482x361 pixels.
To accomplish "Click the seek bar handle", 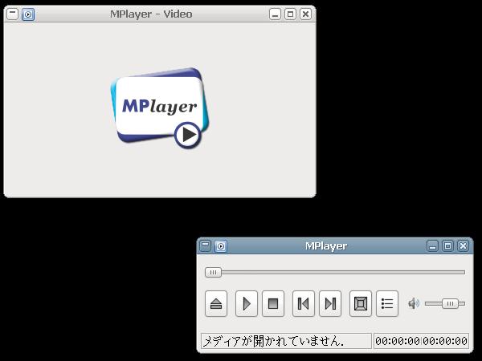I will pyautogui.click(x=213, y=272).
